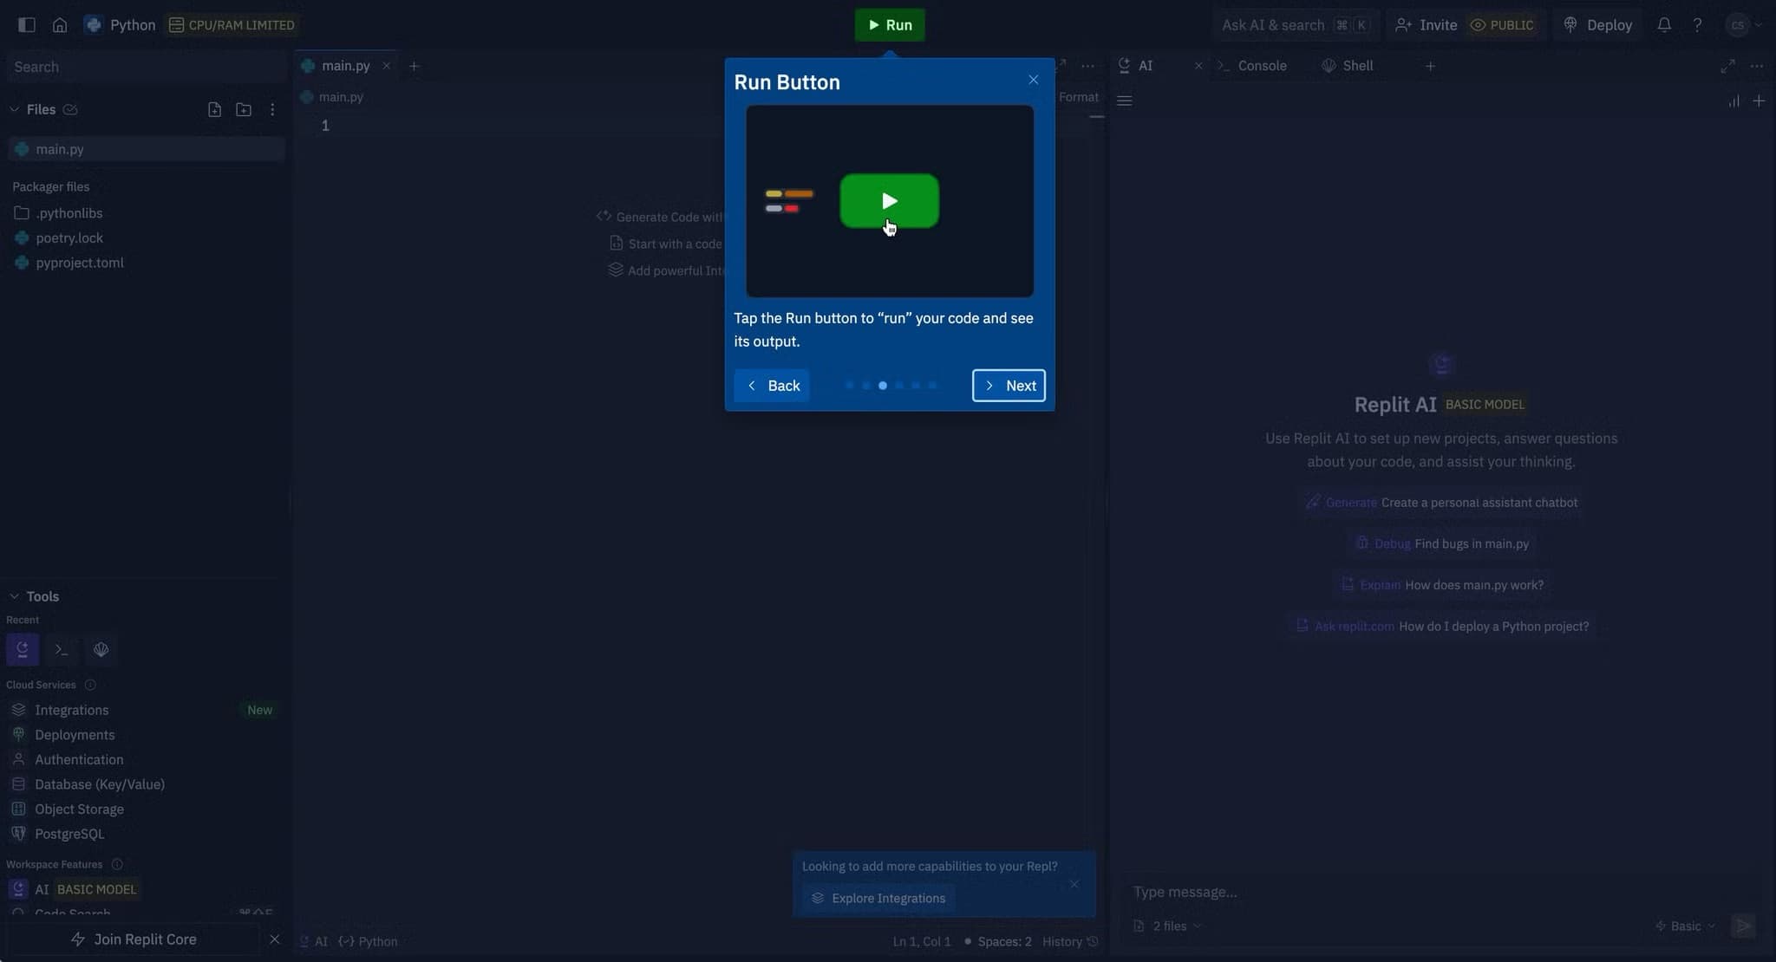
Task: Click the new file icon in Files
Action: point(214,109)
